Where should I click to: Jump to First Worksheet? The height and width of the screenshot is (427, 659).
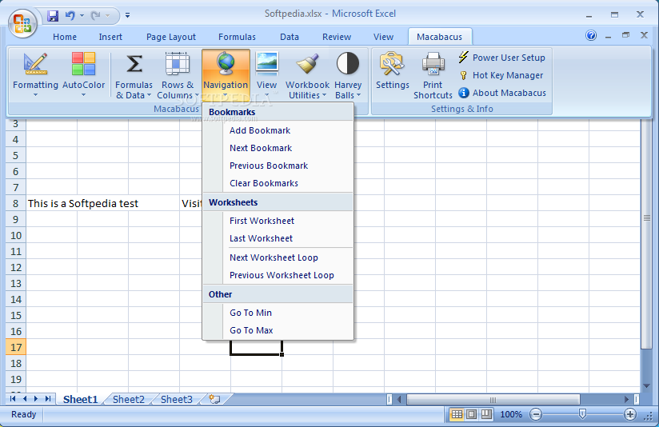click(x=278, y=221)
